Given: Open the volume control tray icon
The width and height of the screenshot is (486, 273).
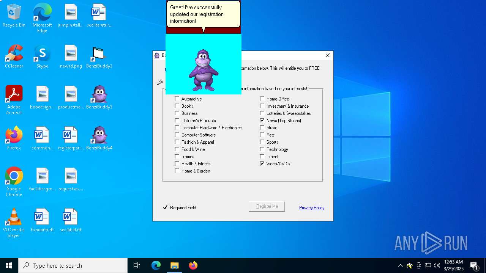Looking at the screenshot, I should tap(437, 265).
